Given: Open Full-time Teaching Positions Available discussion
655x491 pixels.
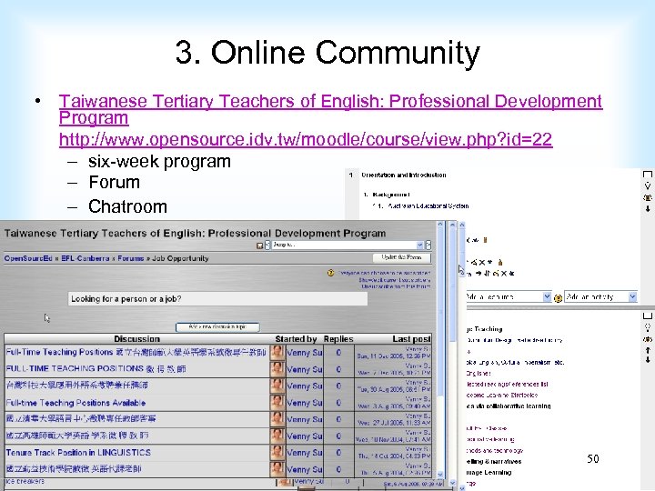Looking at the screenshot, I should [x=76, y=403].
